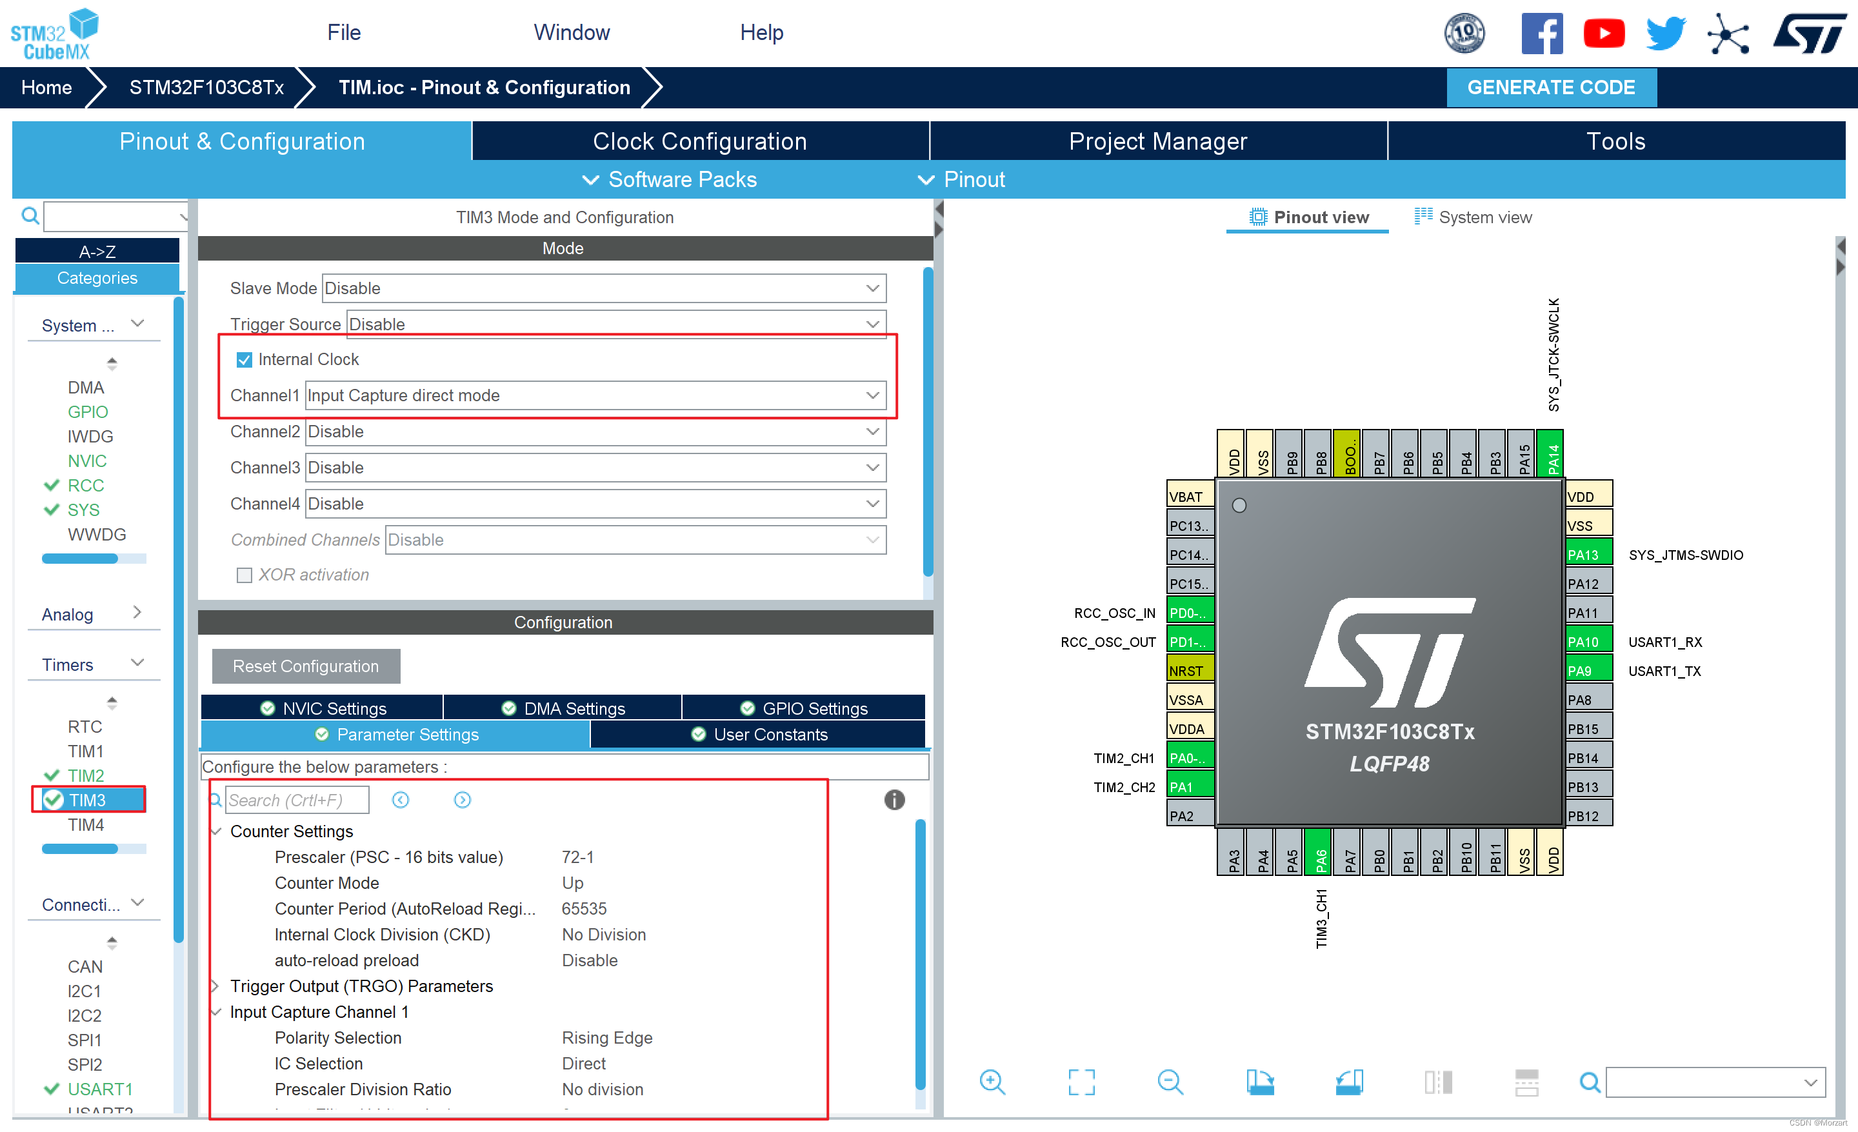Open the Channel3 dropdown
The width and height of the screenshot is (1858, 1132).
[x=595, y=468]
